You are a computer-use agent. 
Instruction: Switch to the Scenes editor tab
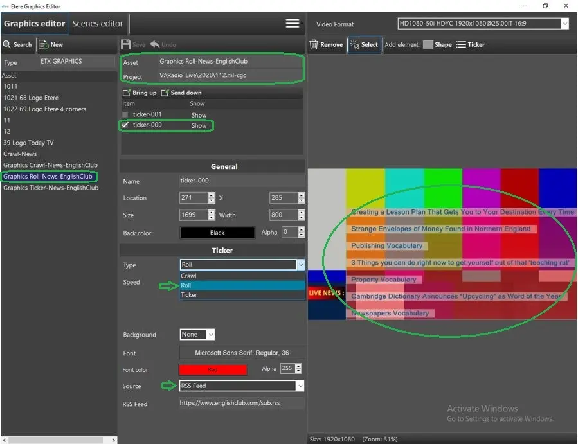pyautogui.click(x=98, y=24)
